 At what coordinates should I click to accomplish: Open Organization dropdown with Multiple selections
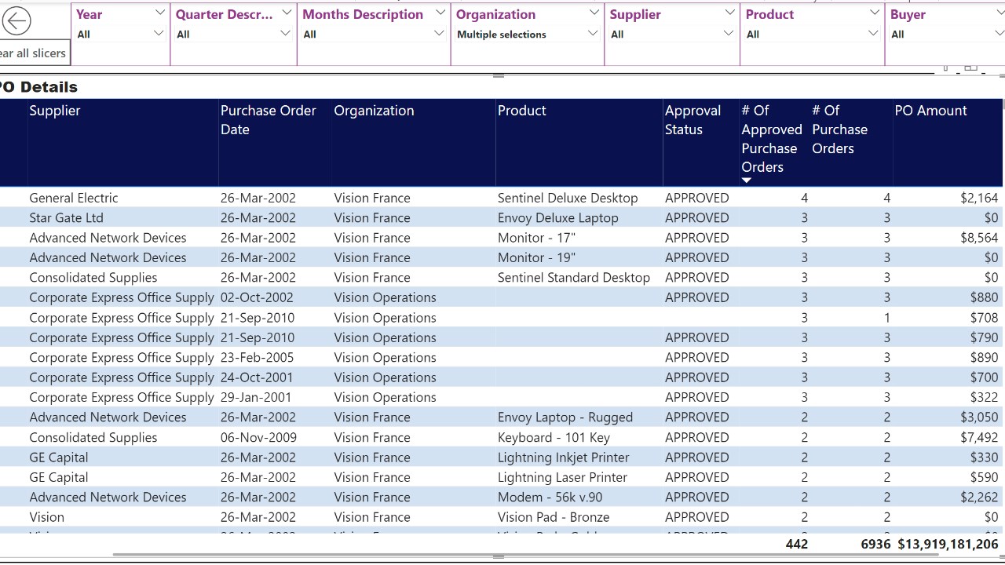tap(527, 34)
